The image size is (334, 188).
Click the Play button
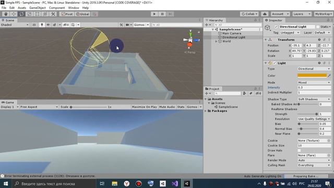pyautogui.click(x=154, y=14)
